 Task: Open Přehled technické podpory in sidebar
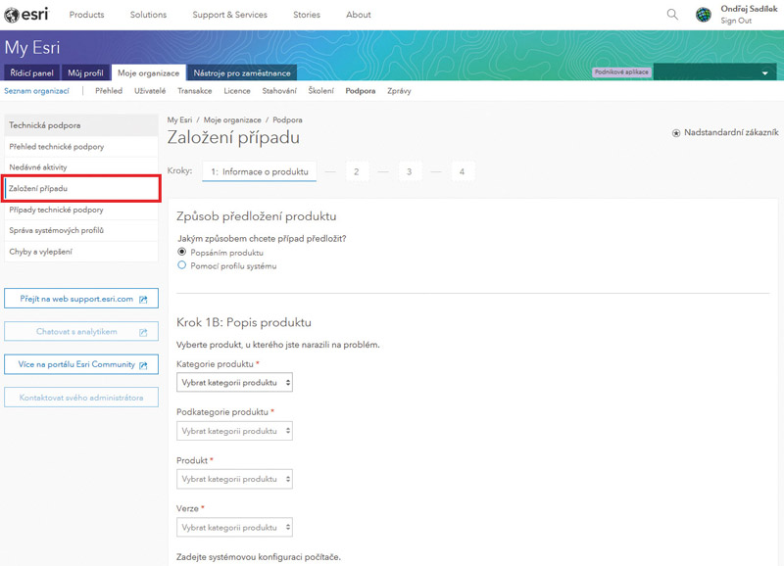[81, 147]
